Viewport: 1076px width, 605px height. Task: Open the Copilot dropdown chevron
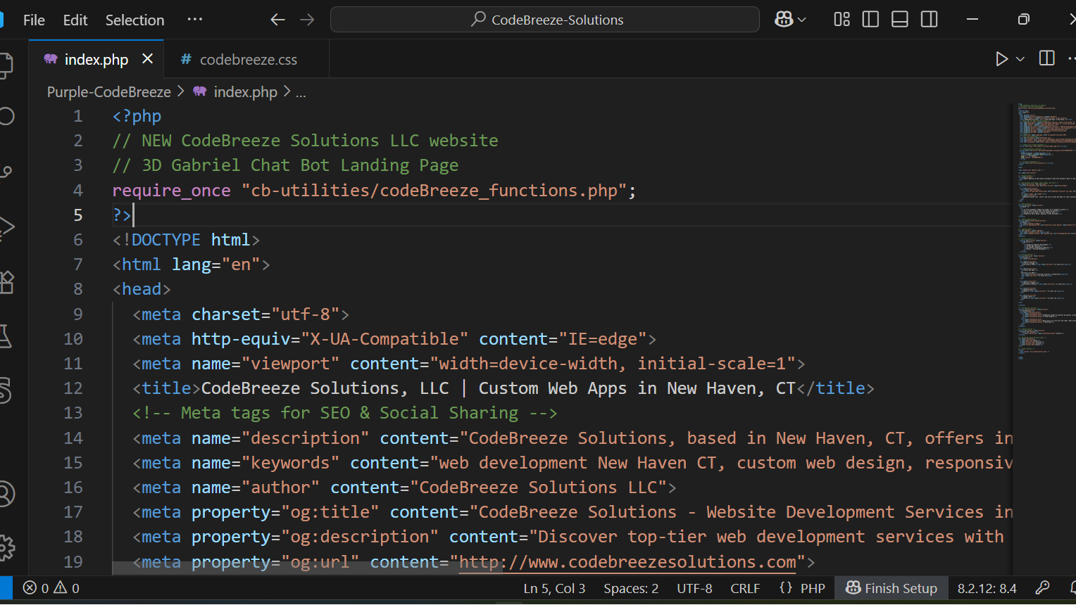pos(801,19)
